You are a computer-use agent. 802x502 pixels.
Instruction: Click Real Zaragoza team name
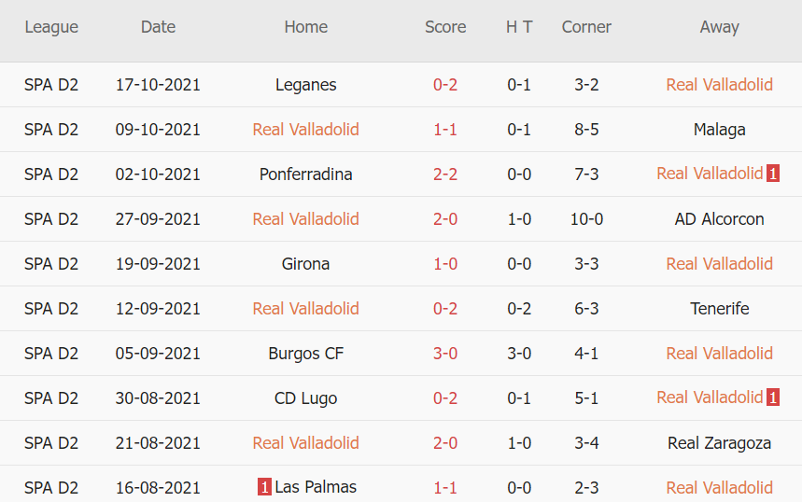719,443
